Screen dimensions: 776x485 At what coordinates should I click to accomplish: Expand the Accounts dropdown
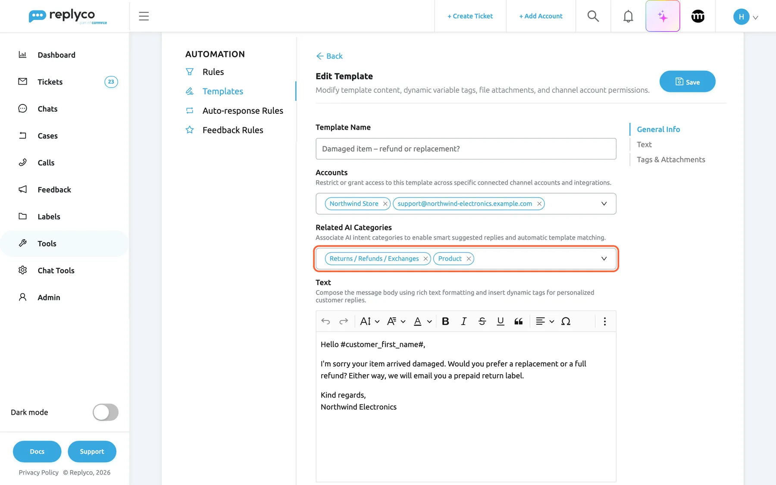(604, 203)
